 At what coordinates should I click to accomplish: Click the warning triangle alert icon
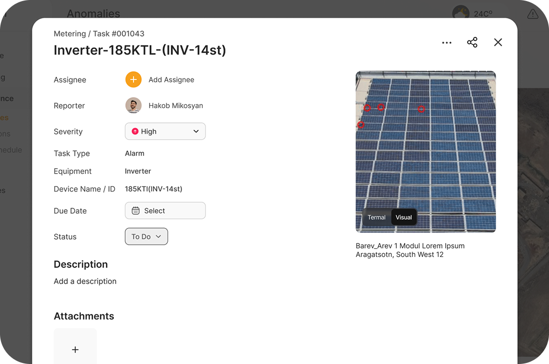tap(532, 14)
